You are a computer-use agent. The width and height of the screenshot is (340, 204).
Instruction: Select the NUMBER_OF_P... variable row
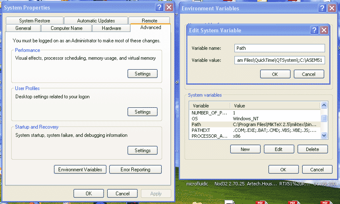(x=255, y=113)
